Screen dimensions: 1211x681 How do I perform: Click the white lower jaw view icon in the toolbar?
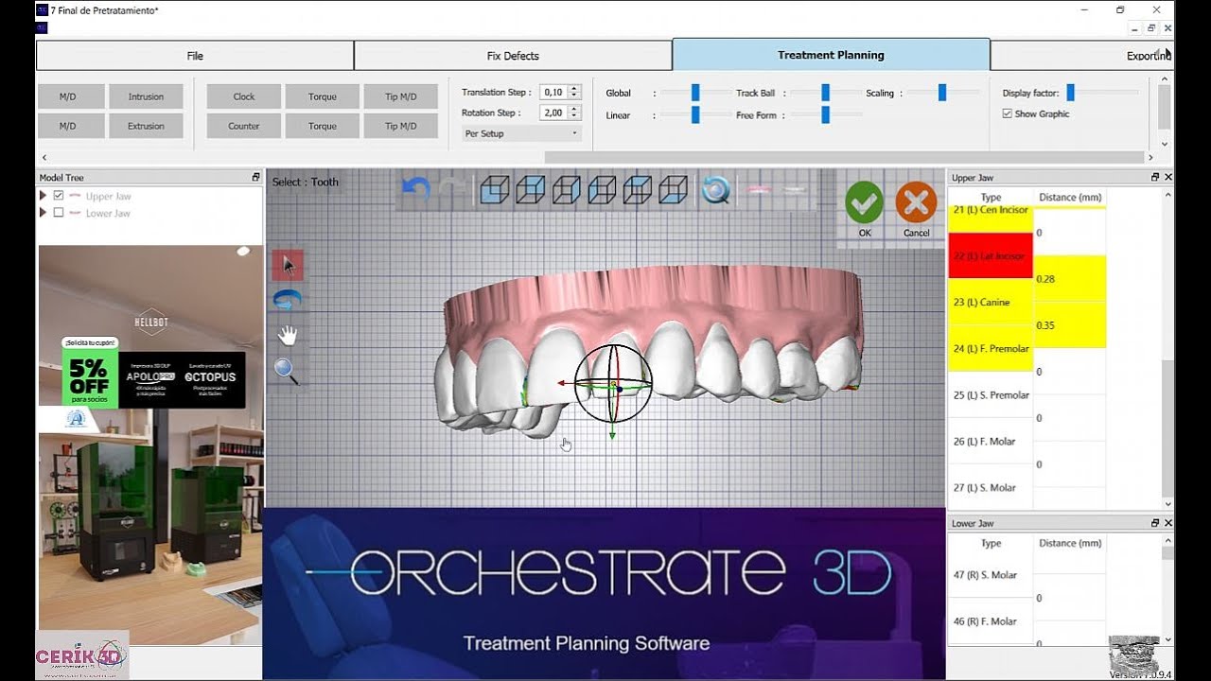point(796,190)
